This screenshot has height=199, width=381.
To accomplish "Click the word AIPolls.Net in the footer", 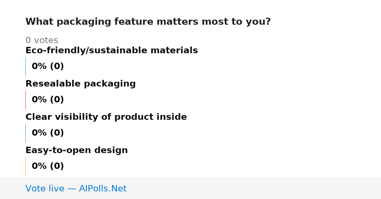I will tap(103, 189).
